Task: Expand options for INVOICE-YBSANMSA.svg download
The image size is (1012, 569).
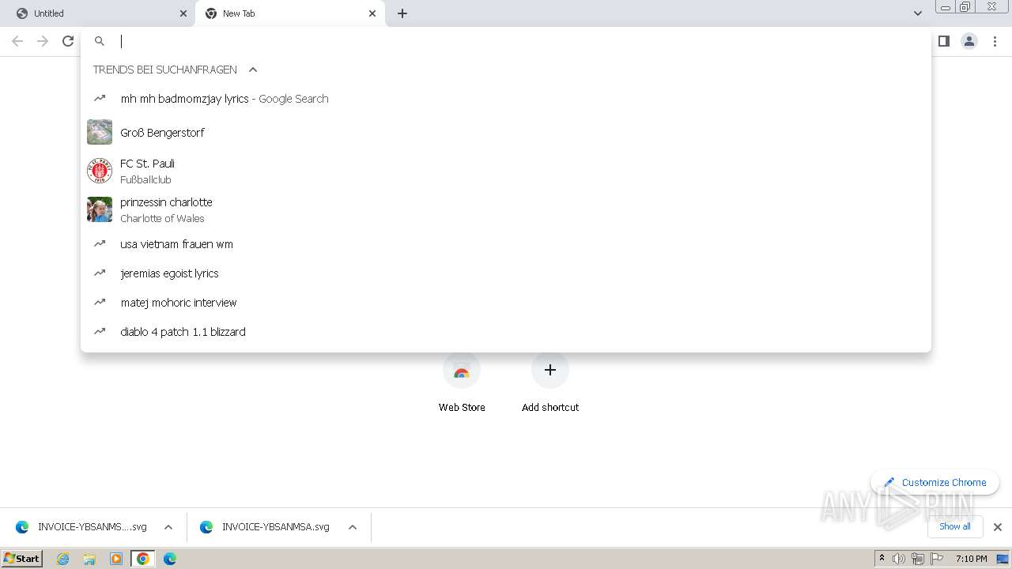Action: click(x=353, y=527)
